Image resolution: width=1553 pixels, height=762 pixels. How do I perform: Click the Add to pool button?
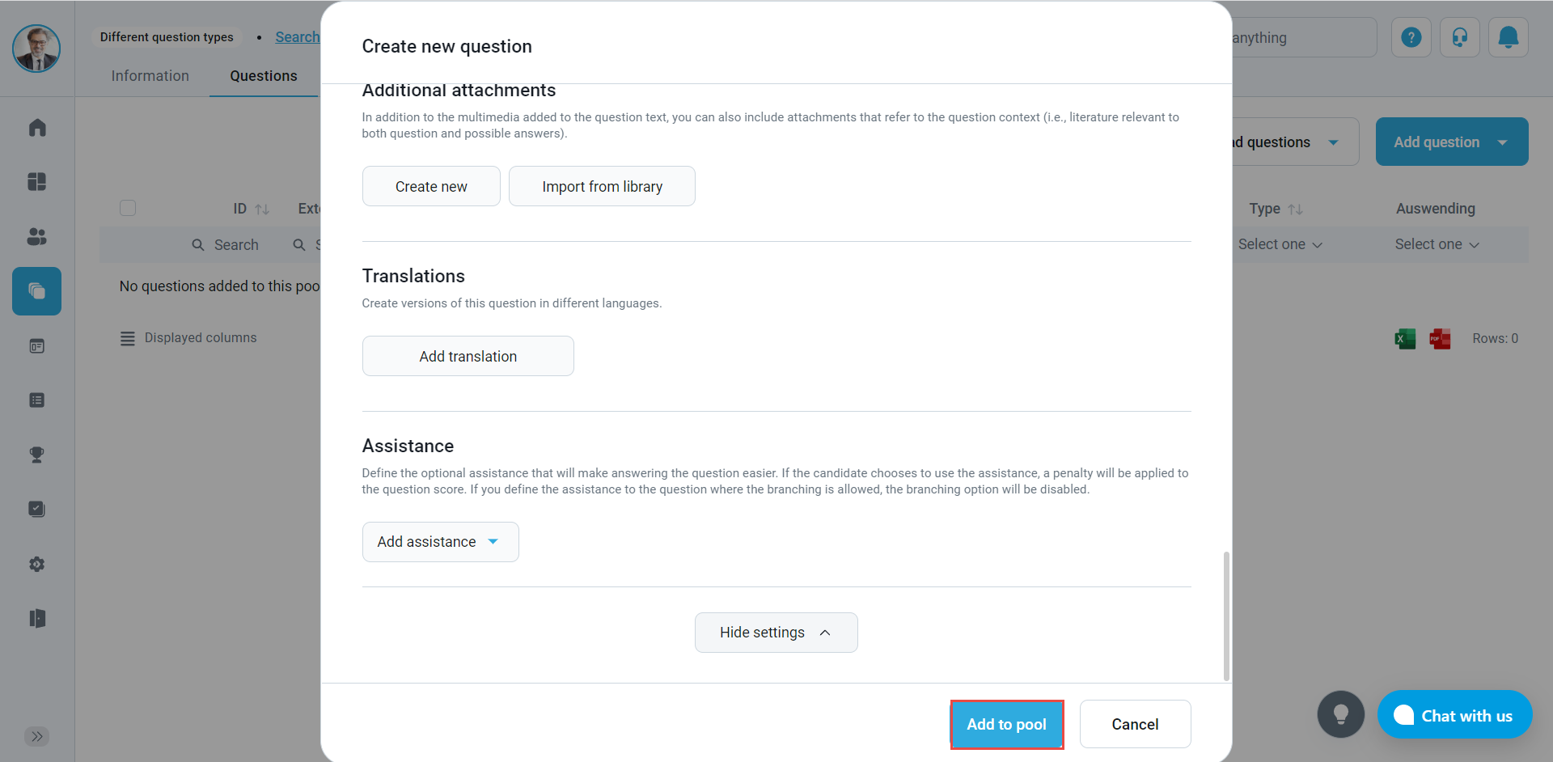coord(1006,725)
